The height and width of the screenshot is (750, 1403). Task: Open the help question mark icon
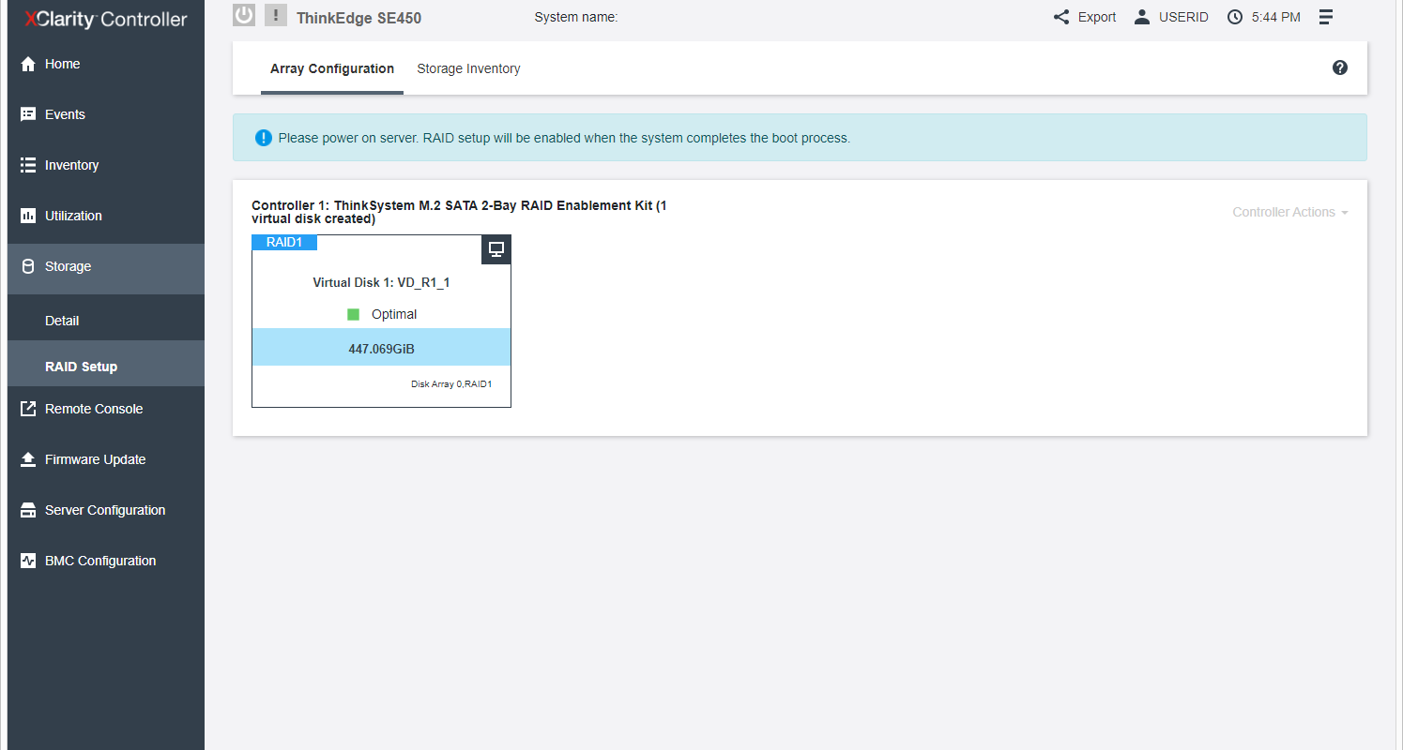pyautogui.click(x=1340, y=67)
